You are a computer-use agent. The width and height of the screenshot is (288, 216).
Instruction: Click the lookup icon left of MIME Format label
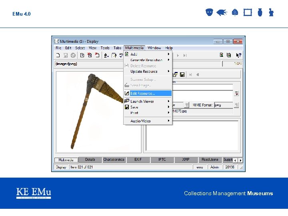tap(187, 105)
